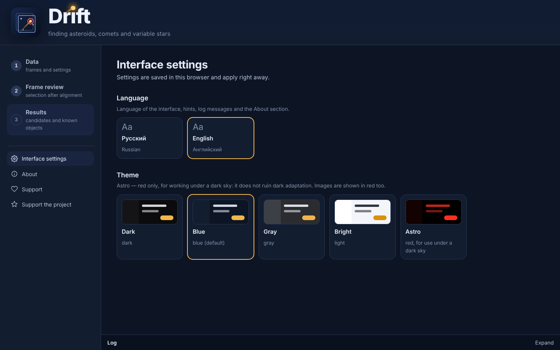560x350 pixels.
Task: Click the Dark theme preview swatch
Action: click(x=150, y=212)
